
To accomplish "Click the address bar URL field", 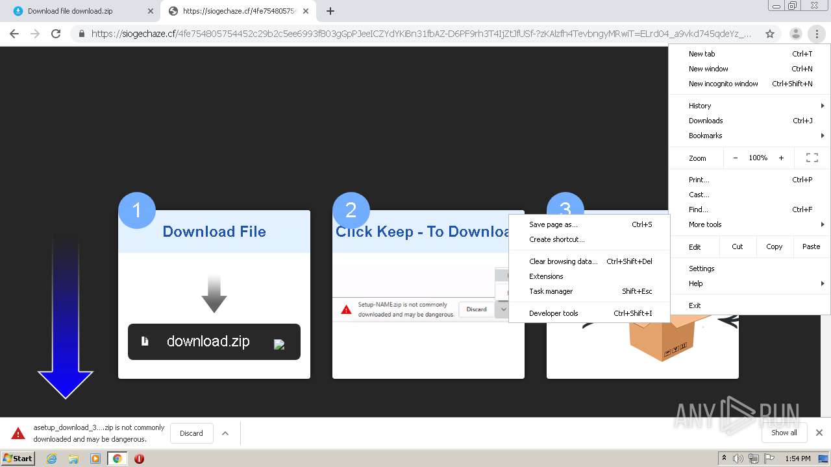I will click(x=421, y=34).
